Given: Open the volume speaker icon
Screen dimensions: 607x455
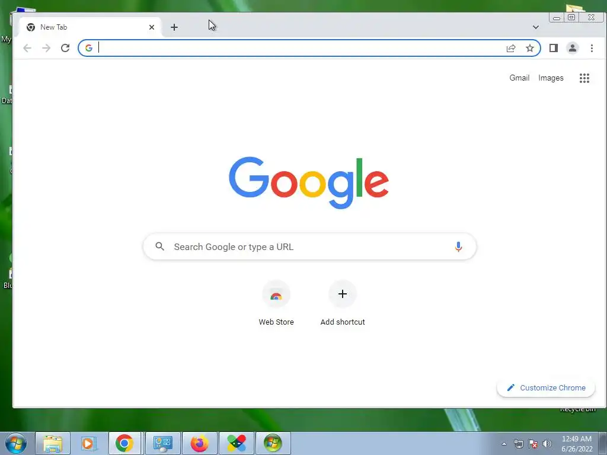Looking at the screenshot, I should point(547,444).
